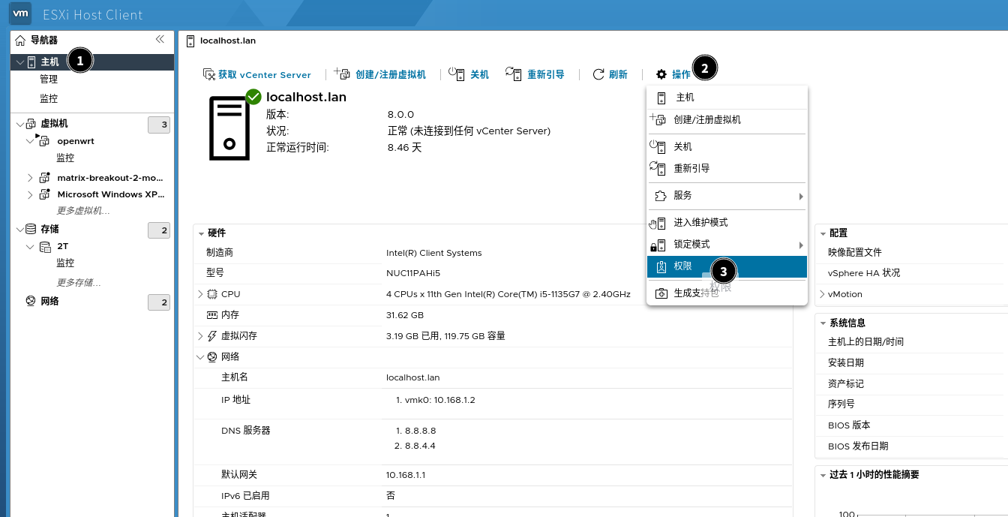Collapse the navigator panel with double-chevron icon
1008x517 pixels.
(160, 39)
